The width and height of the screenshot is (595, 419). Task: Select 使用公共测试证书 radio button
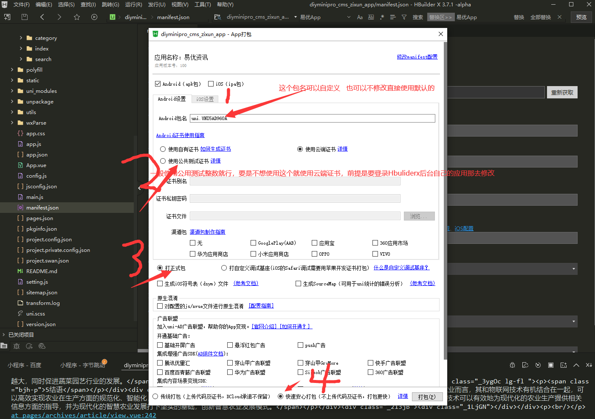163,161
